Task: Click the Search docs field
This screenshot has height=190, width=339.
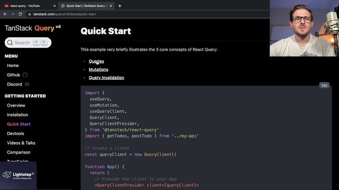Action: [x=28, y=43]
